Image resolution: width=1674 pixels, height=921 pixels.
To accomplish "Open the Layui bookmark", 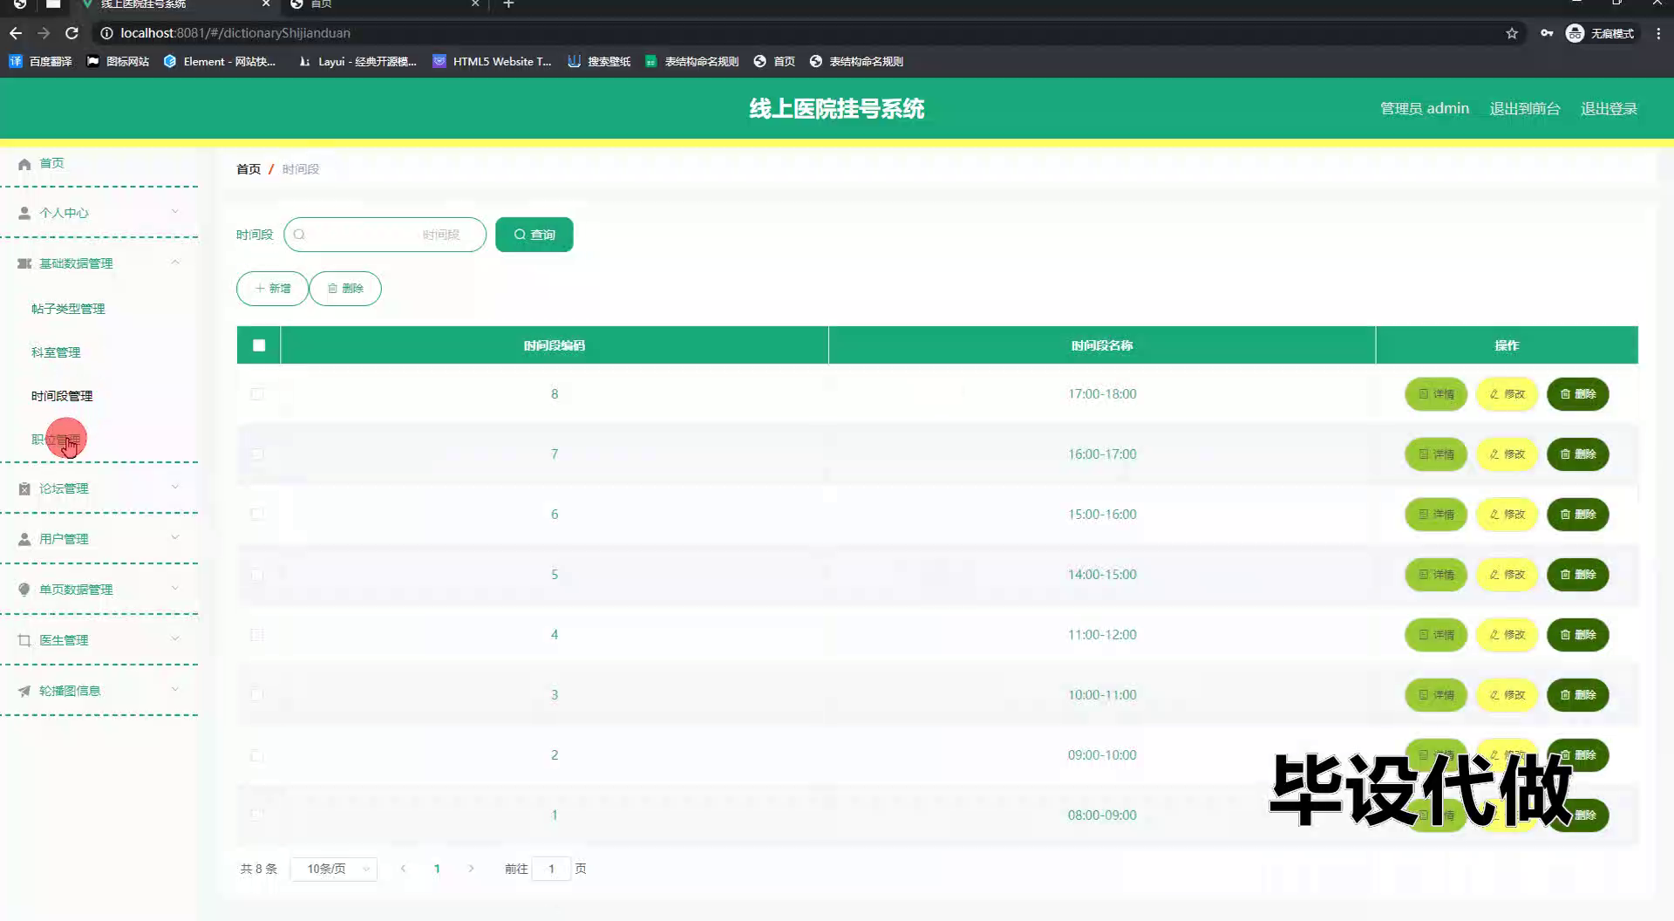I will 357,61.
